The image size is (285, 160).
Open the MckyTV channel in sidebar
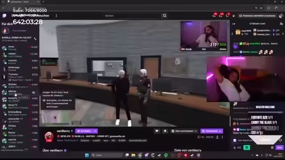click(x=20, y=106)
